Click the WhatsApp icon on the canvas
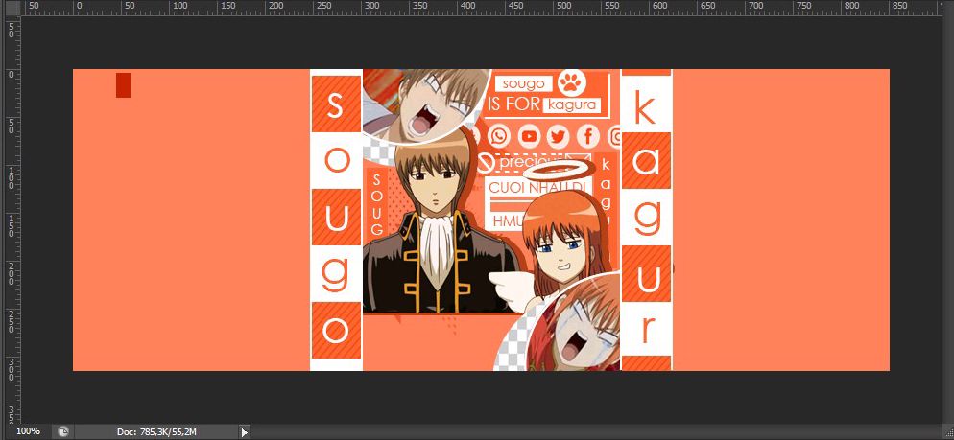 (497, 136)
